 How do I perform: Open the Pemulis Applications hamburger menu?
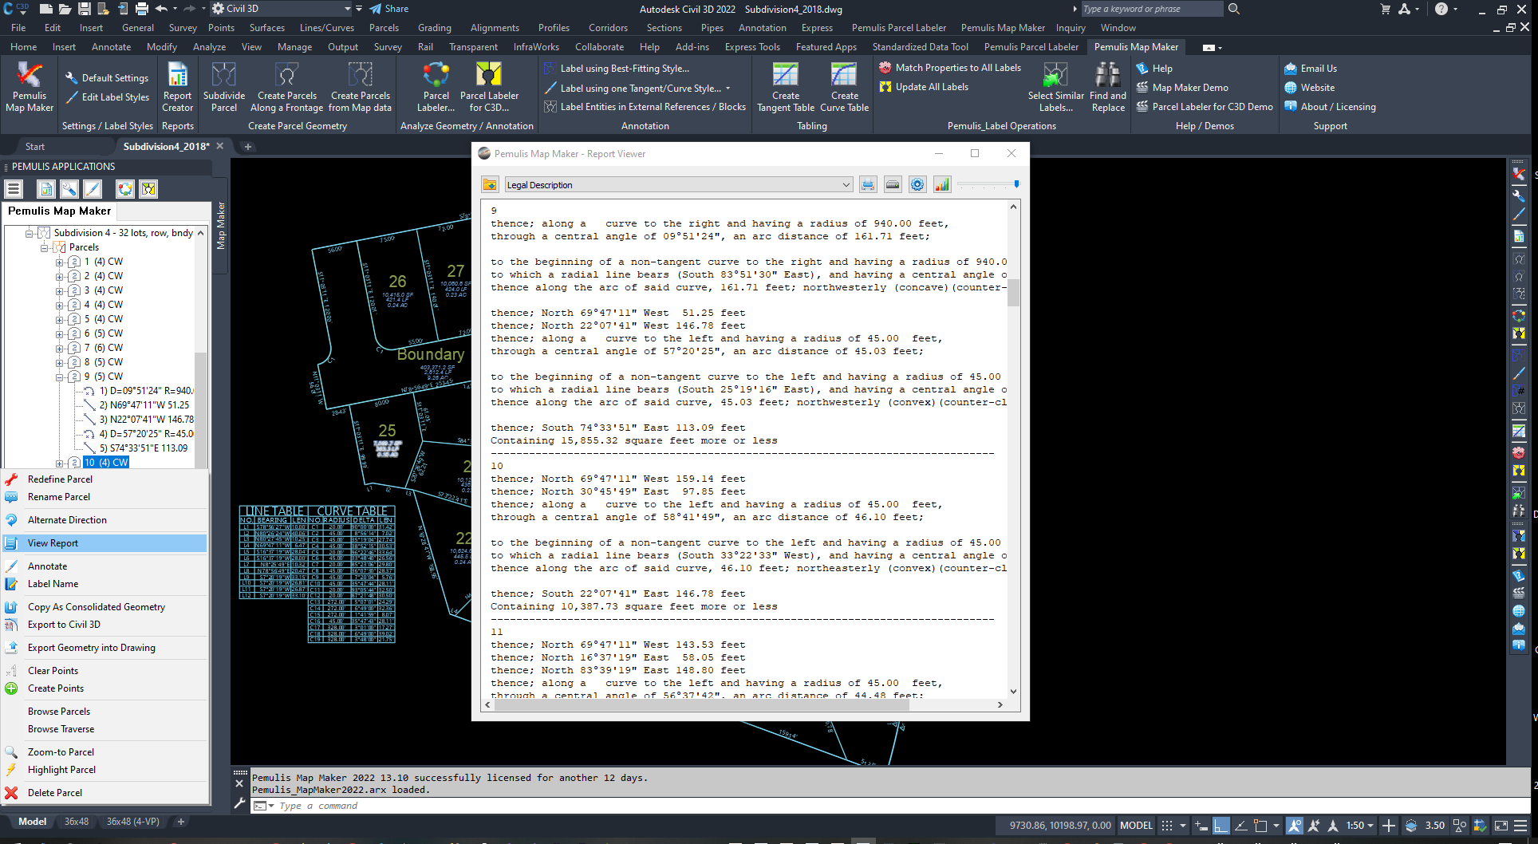(x=14, y=189)
